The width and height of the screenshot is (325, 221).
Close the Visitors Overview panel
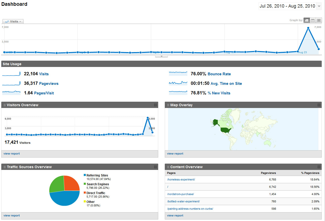155,105
